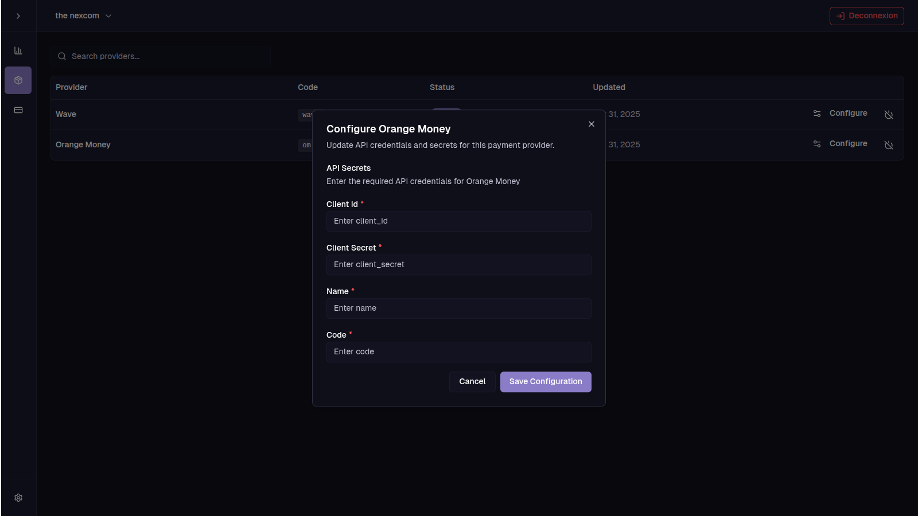Click the search magnifier icon
Viewport: 918px width, 516px height.
[62, 56]
